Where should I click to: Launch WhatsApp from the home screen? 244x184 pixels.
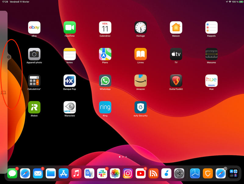coord(105,81)
